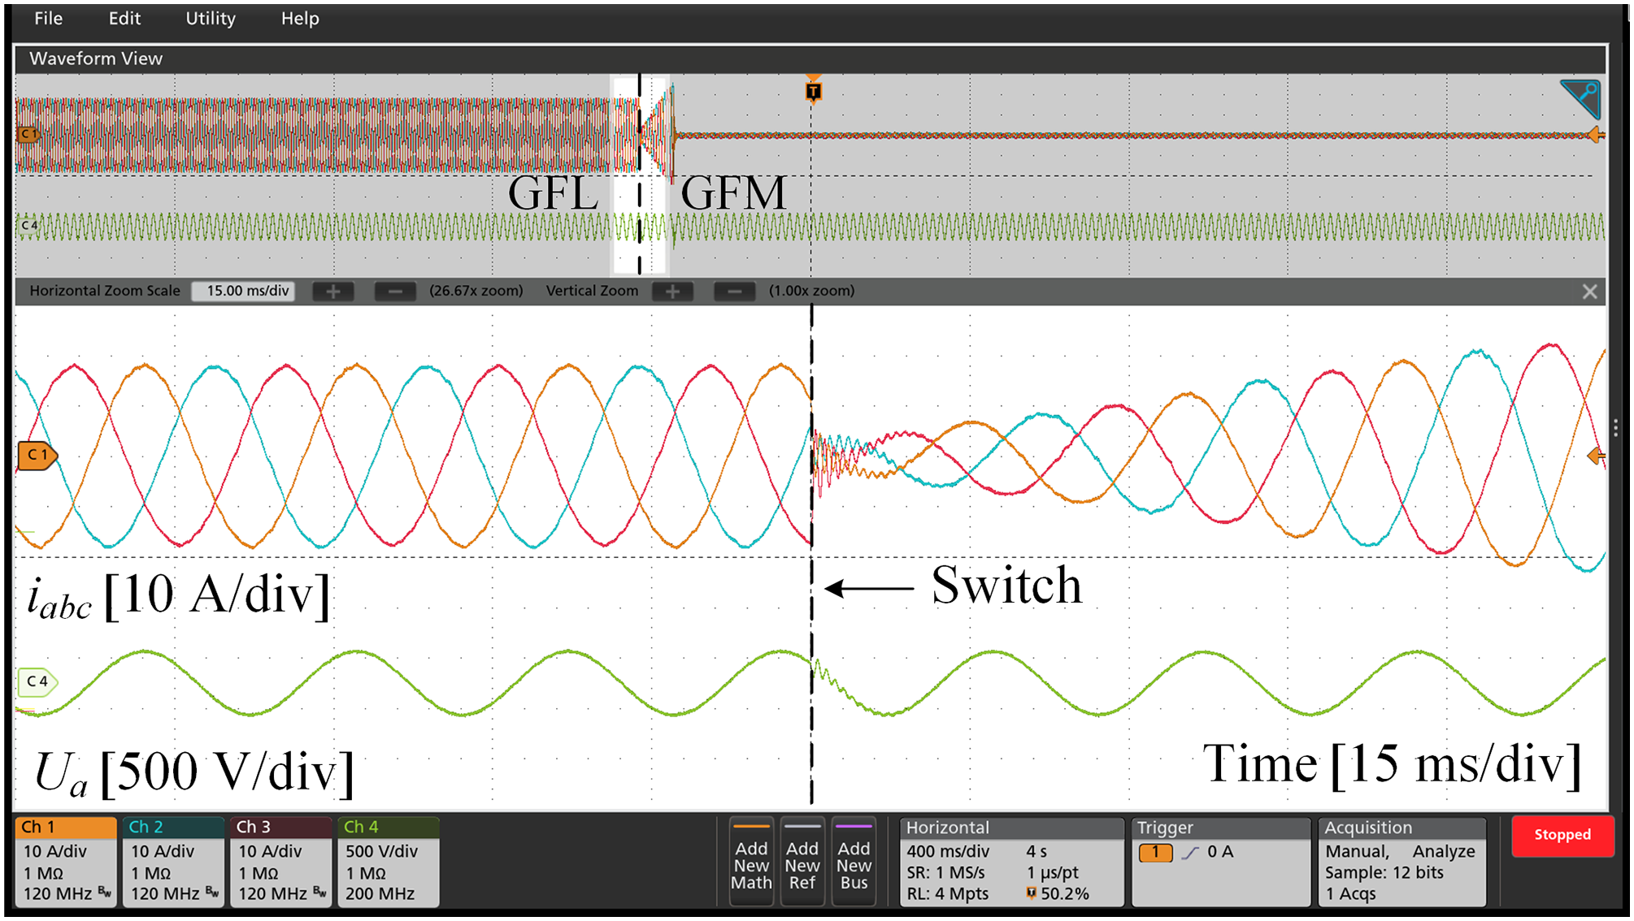This screenshot has width=1634, height=921.
Task: Open the Trigger settings badge
Action: click(x=1221, y=862)
